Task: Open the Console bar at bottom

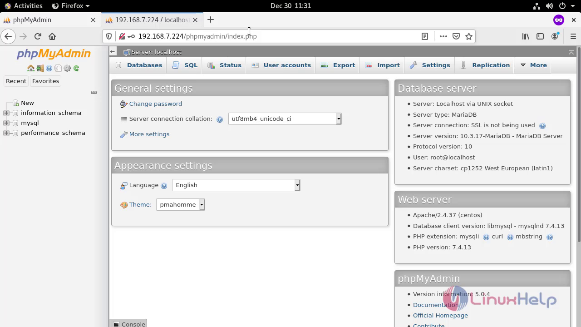Action: click(129, 324)
